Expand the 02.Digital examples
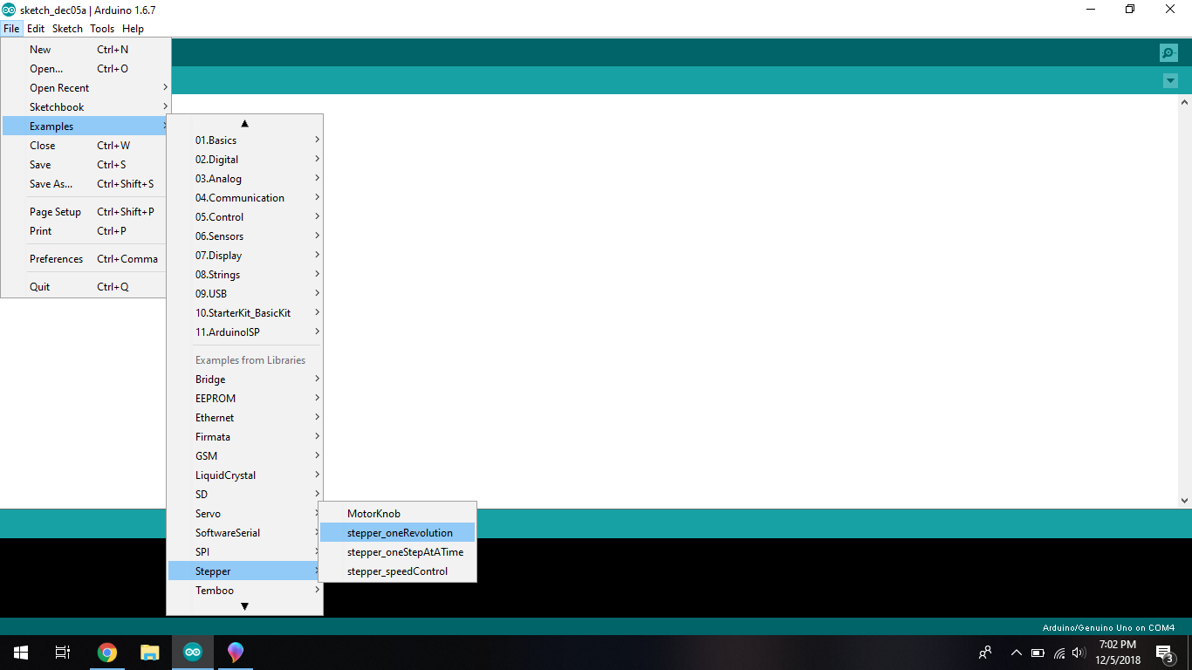Screen dimensions: 1192x670 point(244,160)
